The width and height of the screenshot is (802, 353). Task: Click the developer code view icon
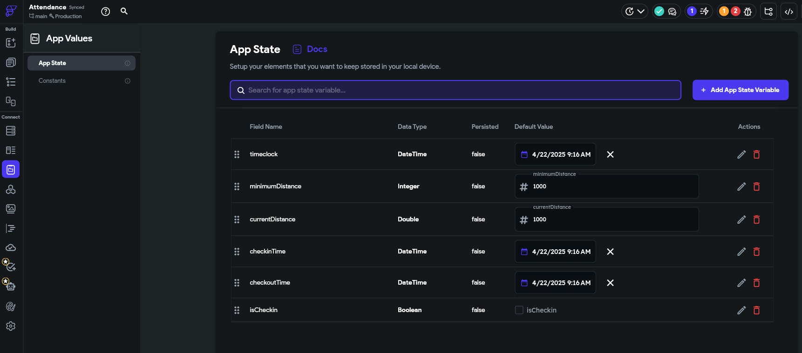click(789, 12)
